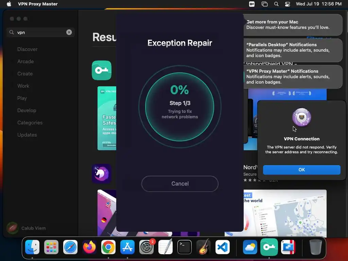Open the Trash from the Dock

pos(316,247)
